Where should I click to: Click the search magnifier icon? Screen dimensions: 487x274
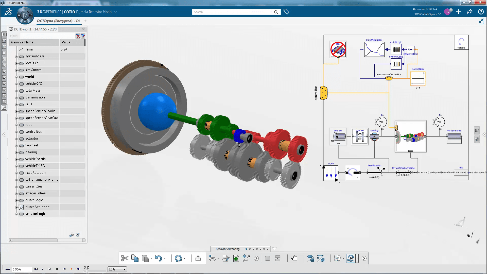[276, 12]
